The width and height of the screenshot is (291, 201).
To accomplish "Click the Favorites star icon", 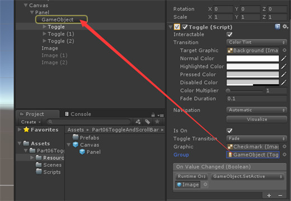I will [26, 130].
